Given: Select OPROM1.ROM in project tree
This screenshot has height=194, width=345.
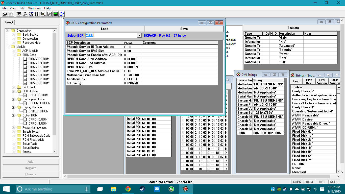Looking at the screenshot, I should click(38, 124).
